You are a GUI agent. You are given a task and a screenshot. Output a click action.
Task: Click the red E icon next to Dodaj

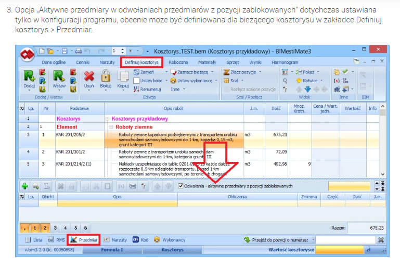(42, 72)
